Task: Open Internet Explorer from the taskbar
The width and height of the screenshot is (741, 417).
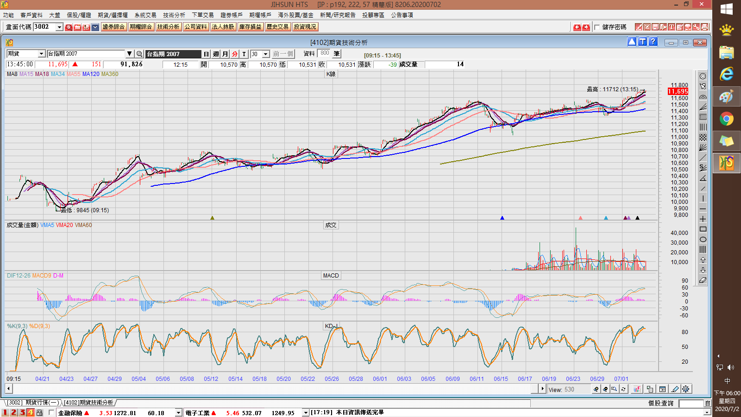Action: click(x=726, y=75)
